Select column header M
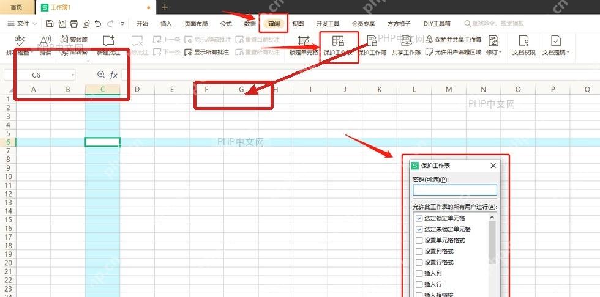Screen dimensions: 600x297 [449, 90]
